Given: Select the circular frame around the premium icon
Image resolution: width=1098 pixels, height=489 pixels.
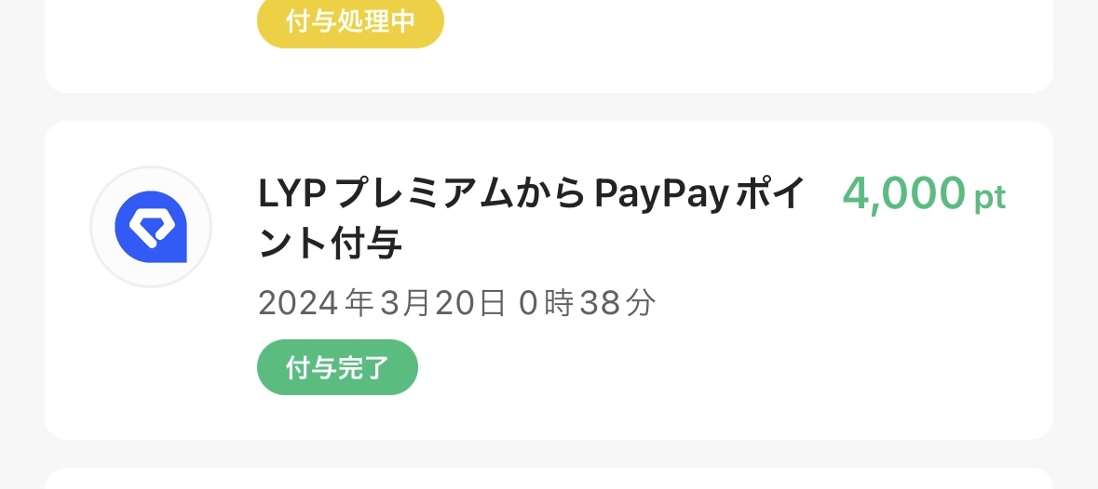Looking at the screenshot, I should [151, 227].
